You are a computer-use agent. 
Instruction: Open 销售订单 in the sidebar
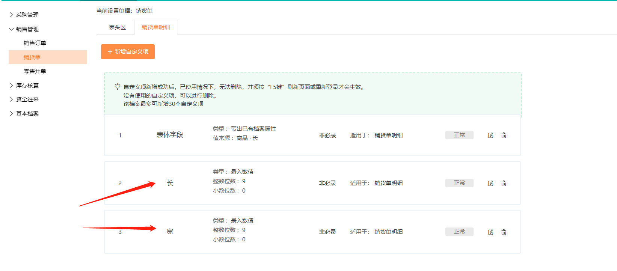click(35, 43)
